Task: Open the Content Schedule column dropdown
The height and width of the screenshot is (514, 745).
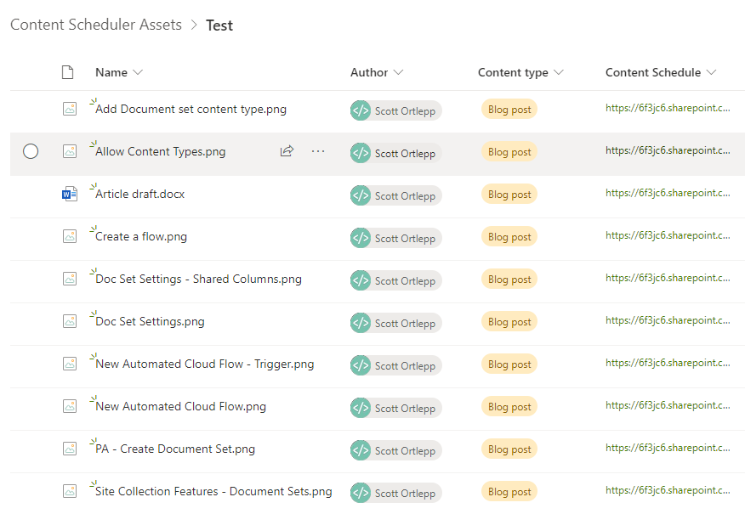Action: point(711,72)
